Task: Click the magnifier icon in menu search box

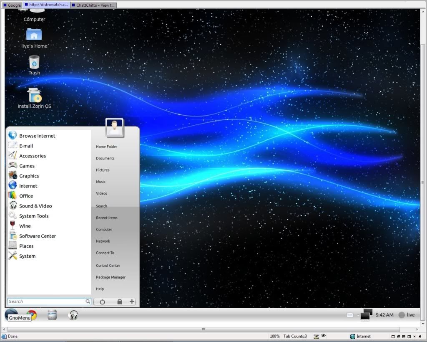Action: (88, 301)
